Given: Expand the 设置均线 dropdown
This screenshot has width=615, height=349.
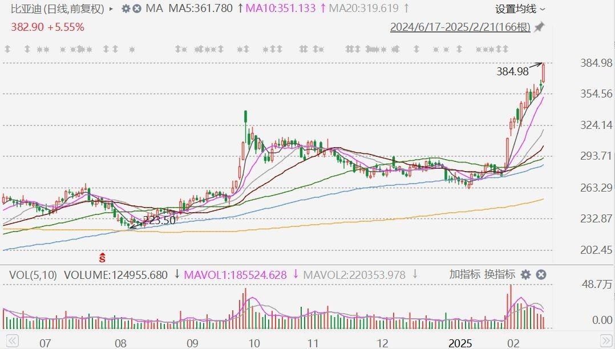Looking at the screenshot, I should 519,9.
